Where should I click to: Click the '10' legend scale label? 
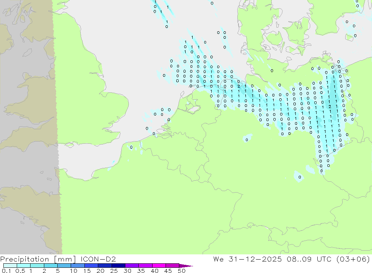coord(73,271)
